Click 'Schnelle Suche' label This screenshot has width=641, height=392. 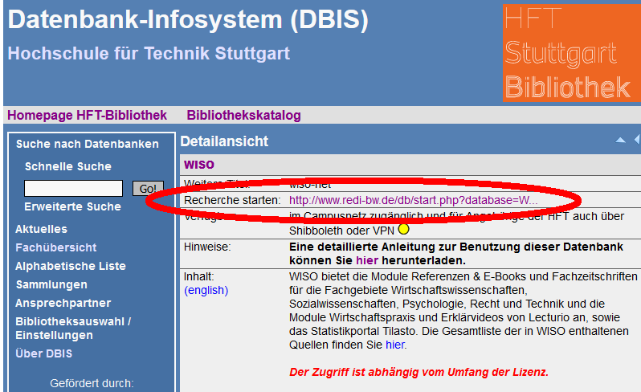(67, 166)
